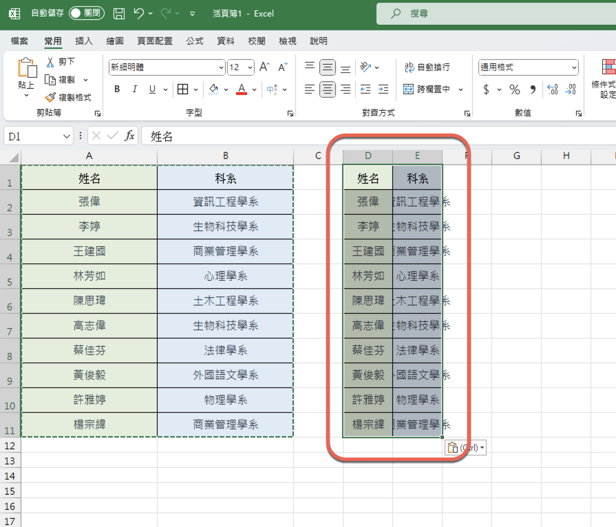Toggle Bold formatting
The height and width of the screenshot is (527, 616).
(117, 89)
